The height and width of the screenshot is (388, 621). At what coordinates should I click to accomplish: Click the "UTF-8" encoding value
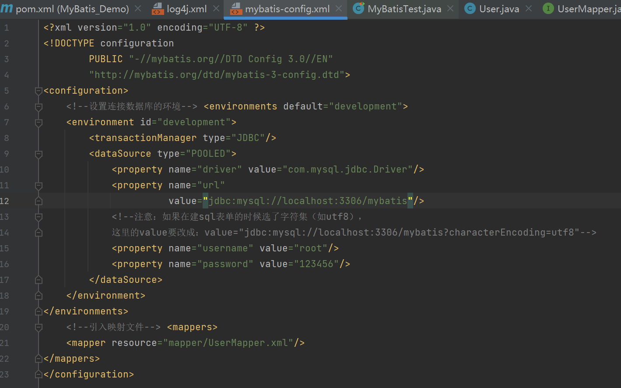click(x=228, y=28)
